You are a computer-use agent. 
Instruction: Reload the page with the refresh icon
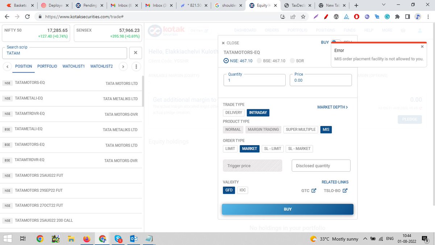[27, 17]
